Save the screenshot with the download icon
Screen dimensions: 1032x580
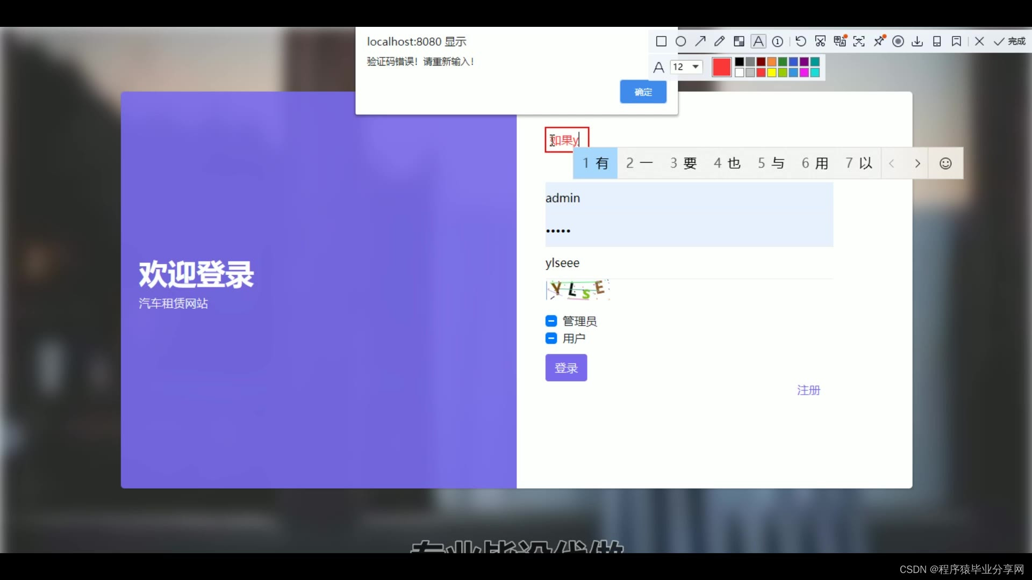point(918,41)
